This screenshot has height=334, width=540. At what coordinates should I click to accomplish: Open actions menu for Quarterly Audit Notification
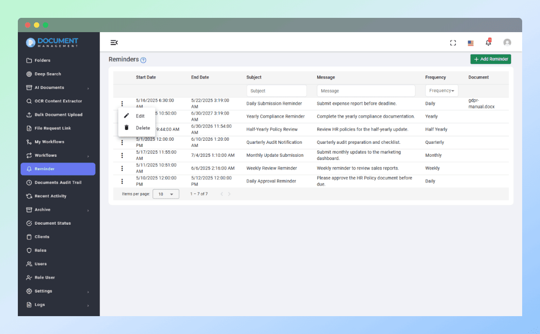pos(122,142)
